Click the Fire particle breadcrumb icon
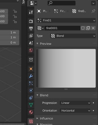The image size is (98, 125). click(56, 11)
